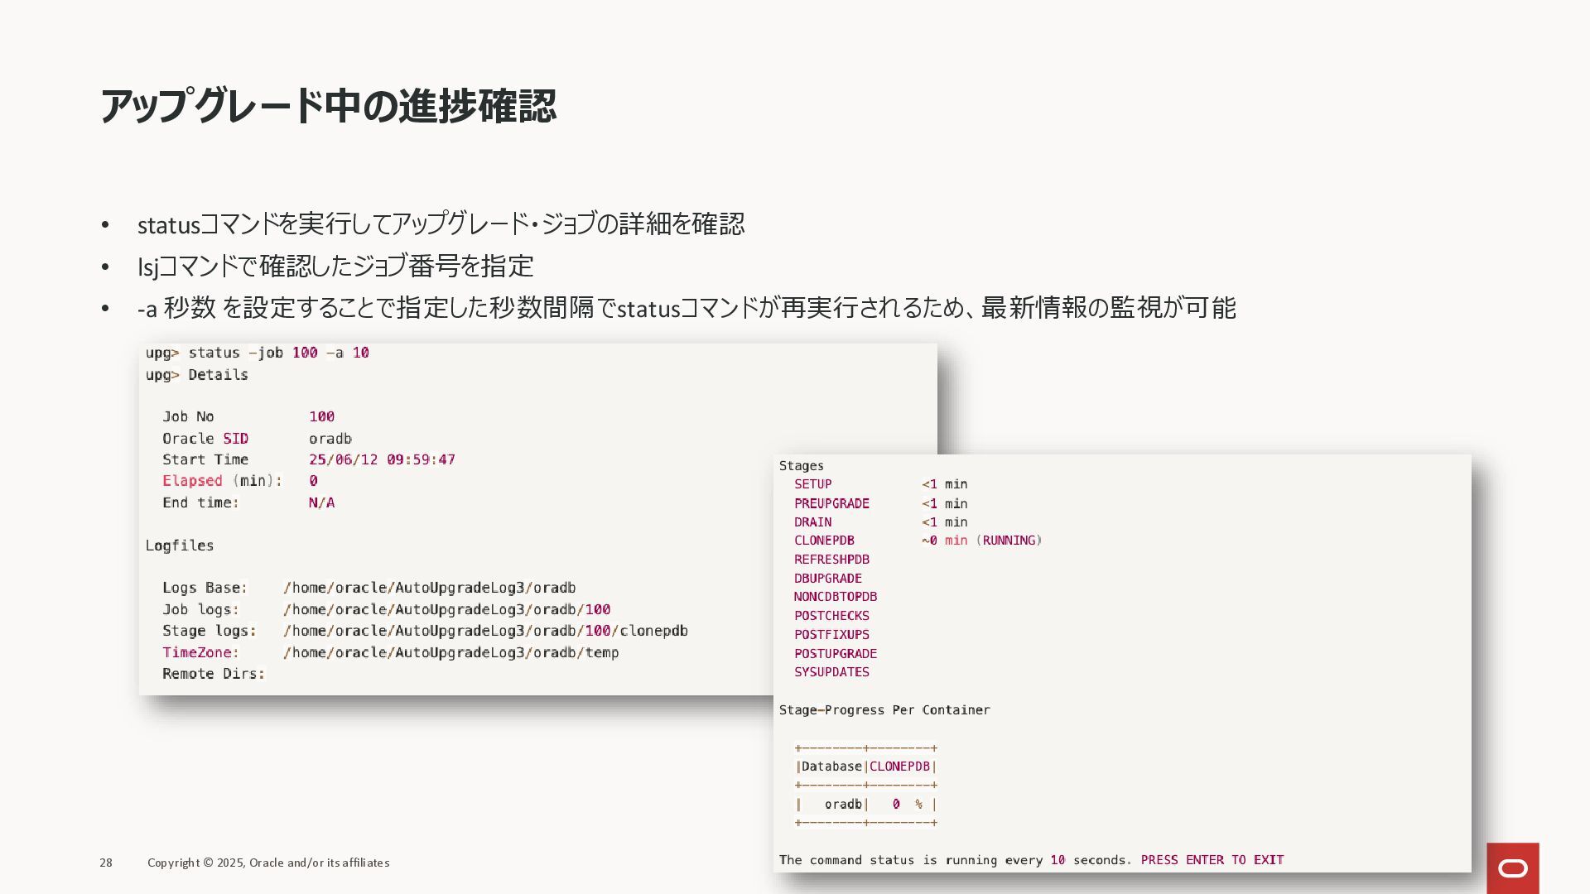Click the REFRESHPDB stage
This screenshot has height=894, width=1590.
tap(831, 560)
